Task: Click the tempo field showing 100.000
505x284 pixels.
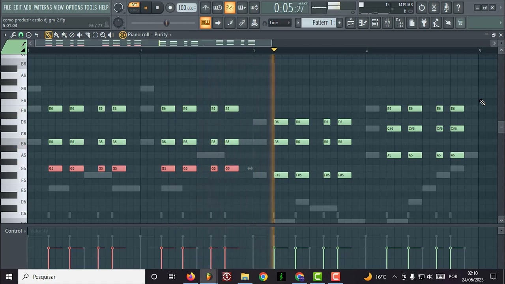Action: (186, 8)
